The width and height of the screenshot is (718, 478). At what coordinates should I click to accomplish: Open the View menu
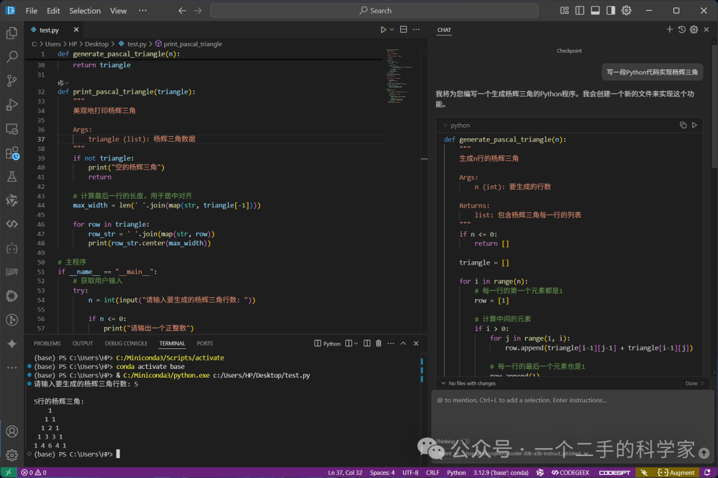(x=118, y=11)
